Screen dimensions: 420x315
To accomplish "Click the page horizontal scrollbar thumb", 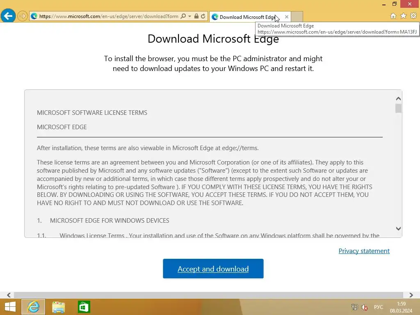I will pos(208,295).
